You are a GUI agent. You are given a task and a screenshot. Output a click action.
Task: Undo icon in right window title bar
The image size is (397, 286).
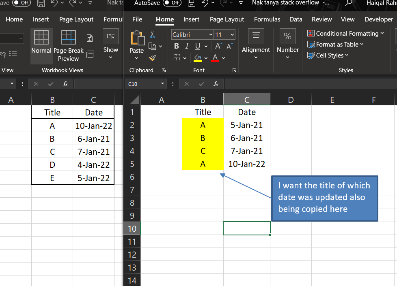click(205, 3)
